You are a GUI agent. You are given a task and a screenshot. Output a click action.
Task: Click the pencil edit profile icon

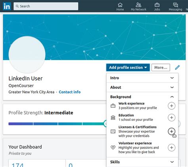pos(177,67)
